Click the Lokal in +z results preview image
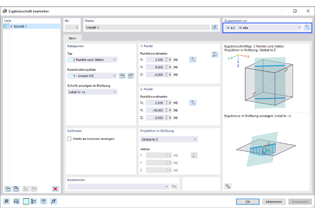 coord(266,149)
